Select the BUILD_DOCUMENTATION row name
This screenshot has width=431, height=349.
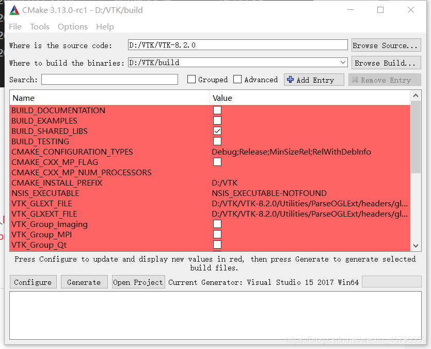[x=58, y=110]
